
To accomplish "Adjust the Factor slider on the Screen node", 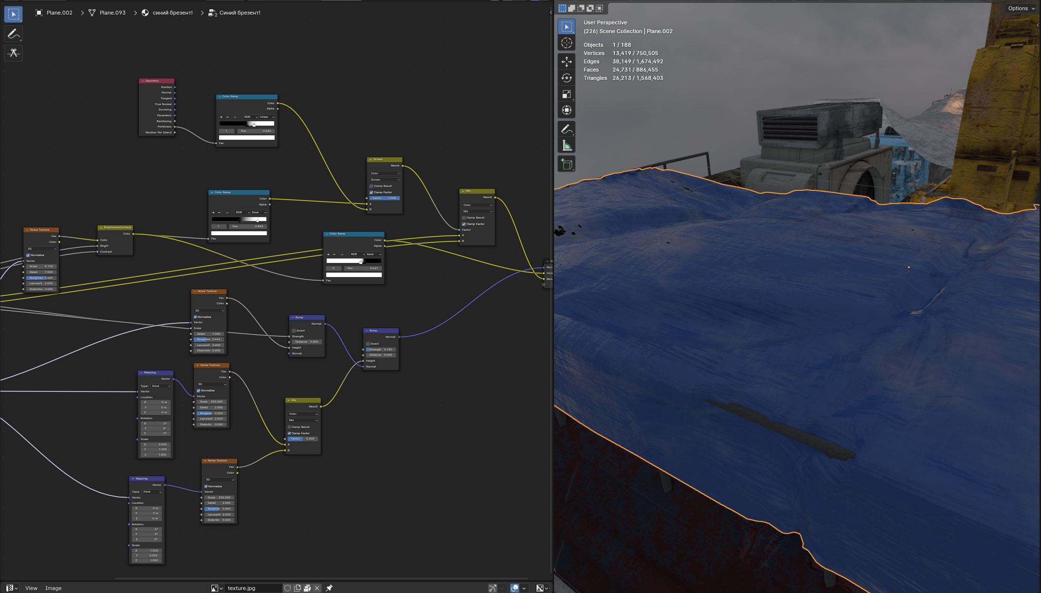I will coord(385,198).
